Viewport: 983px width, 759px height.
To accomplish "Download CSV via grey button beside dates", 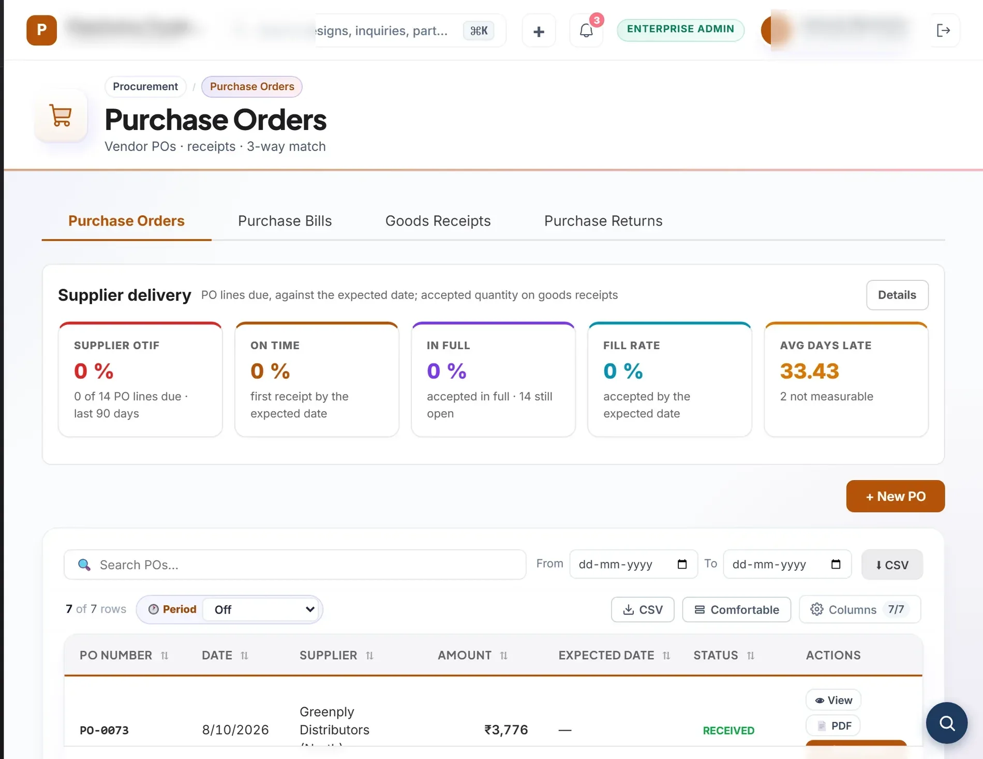I will click(x=892, y=564).
